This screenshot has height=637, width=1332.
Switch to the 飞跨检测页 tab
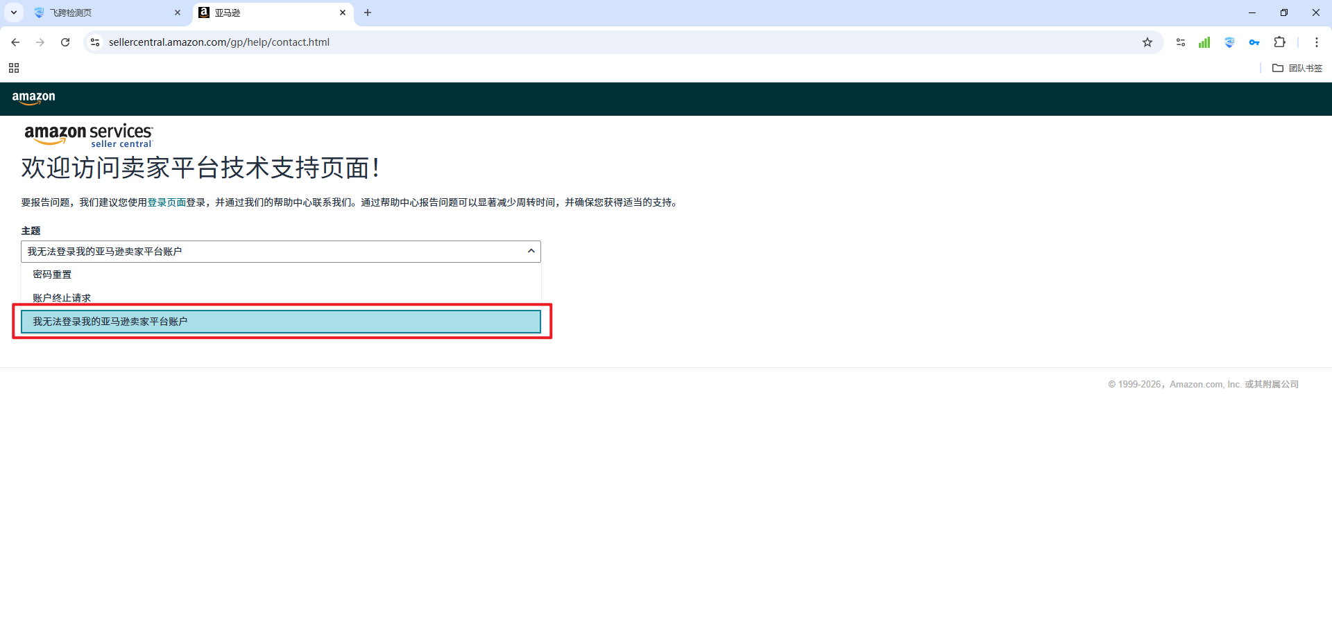(108, 12)
